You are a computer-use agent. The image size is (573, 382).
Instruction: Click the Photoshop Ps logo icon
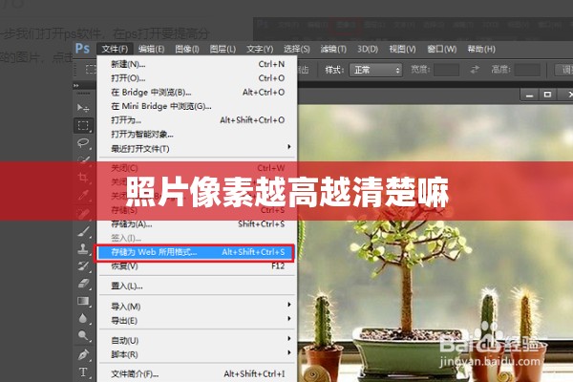82,49
